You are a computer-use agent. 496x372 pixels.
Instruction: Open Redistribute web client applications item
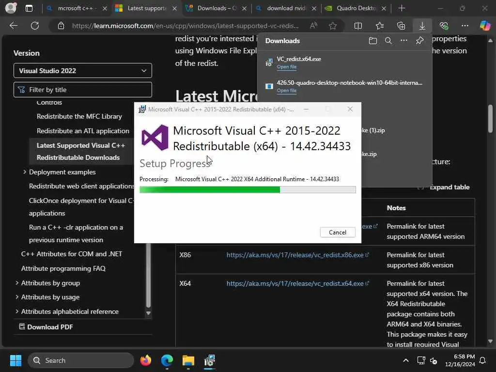81,186
